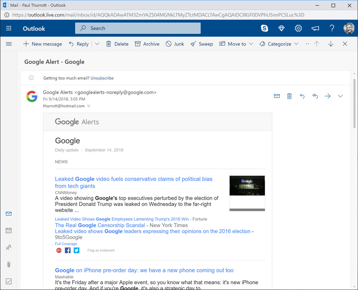Open Tasks checkmark icon in sidebar
Viewport: 358px width, 290px height.
point(9,281)
